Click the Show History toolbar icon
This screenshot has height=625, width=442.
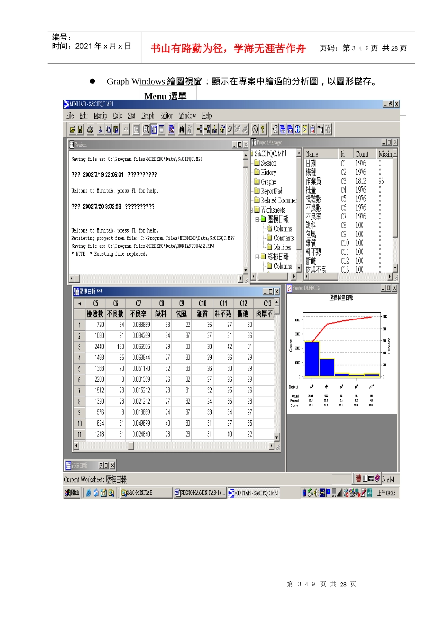305,129
